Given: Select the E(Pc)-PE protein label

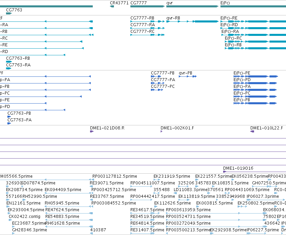Looking at the screenshot, I should (x=242, y=73).
